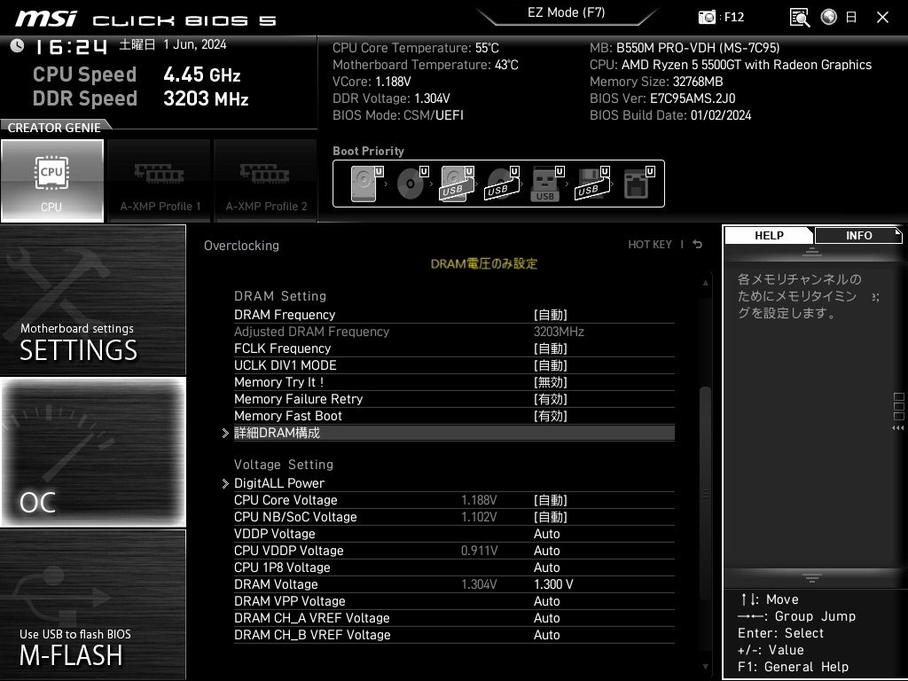Edit the DRAM CH_B VREF Voltage value
The image size is (908, 681).
click(x=546, y=635)
